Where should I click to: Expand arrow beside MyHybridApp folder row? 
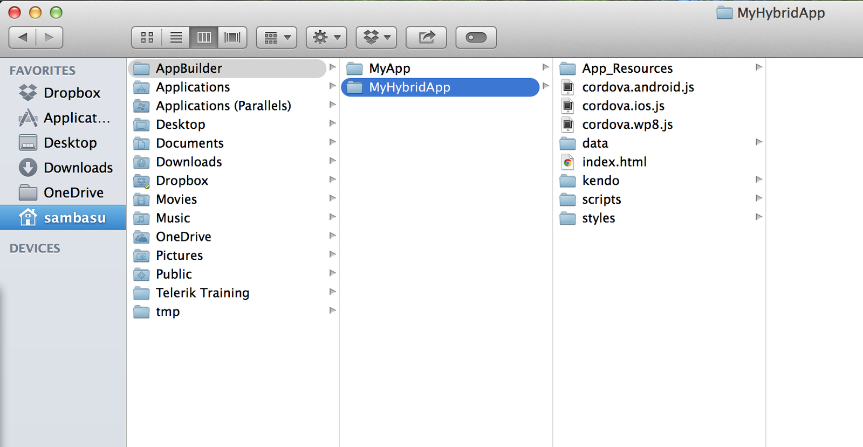click(x=545, y=86)
